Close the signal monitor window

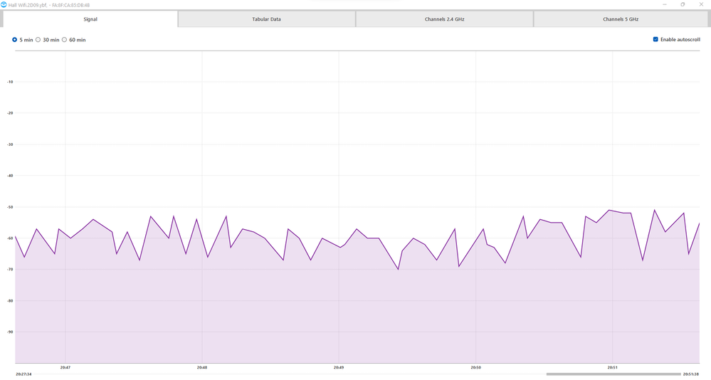coord(702,4)
